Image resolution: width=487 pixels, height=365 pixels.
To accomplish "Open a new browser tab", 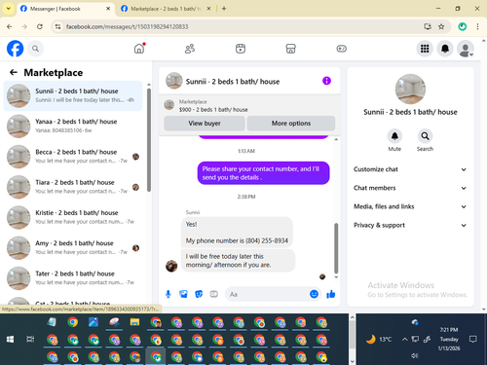I will (x=224, y=9).
